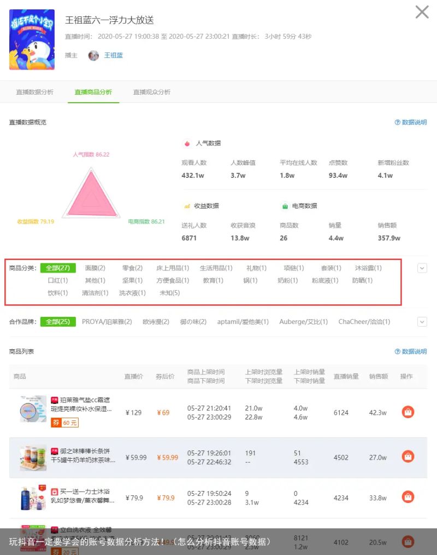
Task: Open 数据说明 beside 商品列表
Action: tap(410, 351)
